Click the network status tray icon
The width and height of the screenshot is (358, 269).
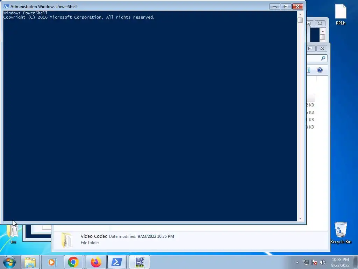306,262
